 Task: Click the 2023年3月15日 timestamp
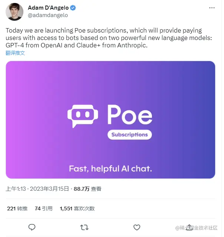point(49,189)
